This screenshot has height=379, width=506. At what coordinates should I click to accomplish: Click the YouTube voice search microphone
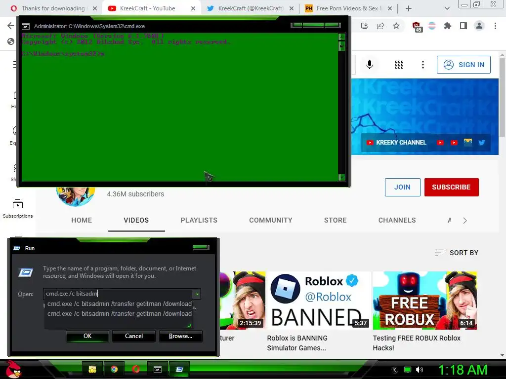[x=370, y=65]
